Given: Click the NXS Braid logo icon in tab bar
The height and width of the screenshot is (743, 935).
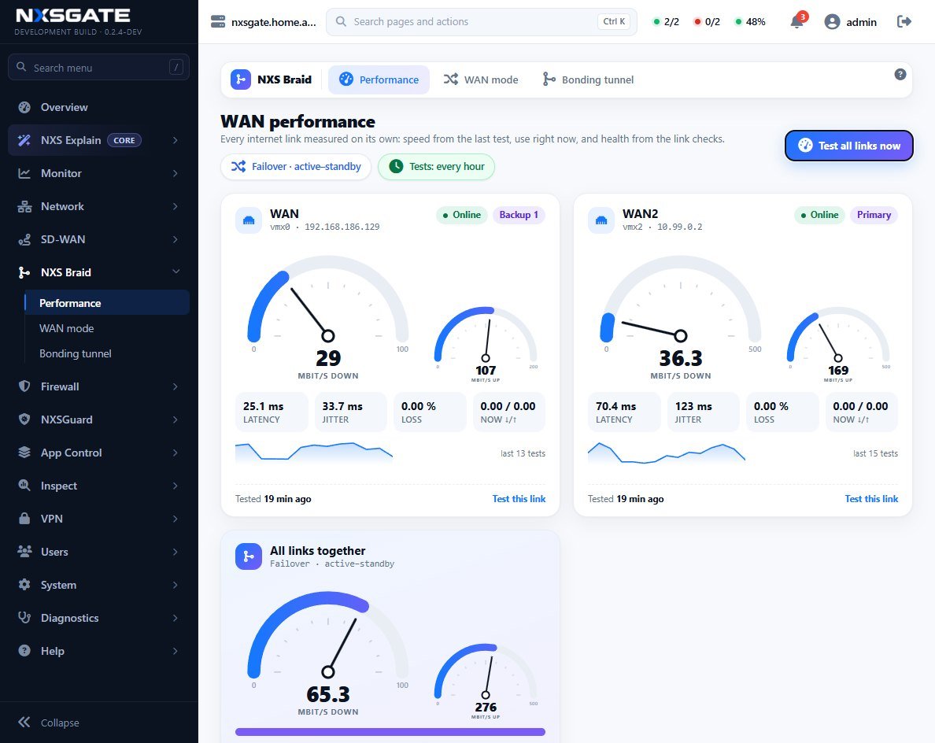Looking at the screenshot, I should coord(240,79).
